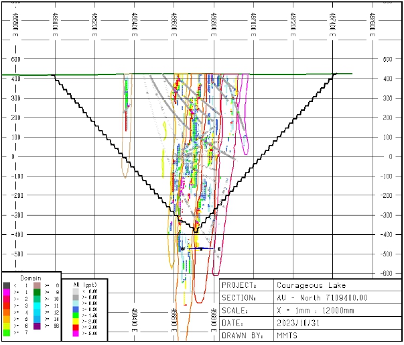
Task: Click the 'Courageous Lake' project name
Action: pos(306,284)
